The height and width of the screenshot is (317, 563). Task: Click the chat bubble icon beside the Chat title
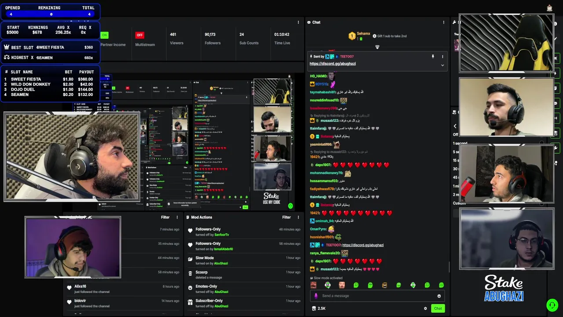click(x=309, y=22)
